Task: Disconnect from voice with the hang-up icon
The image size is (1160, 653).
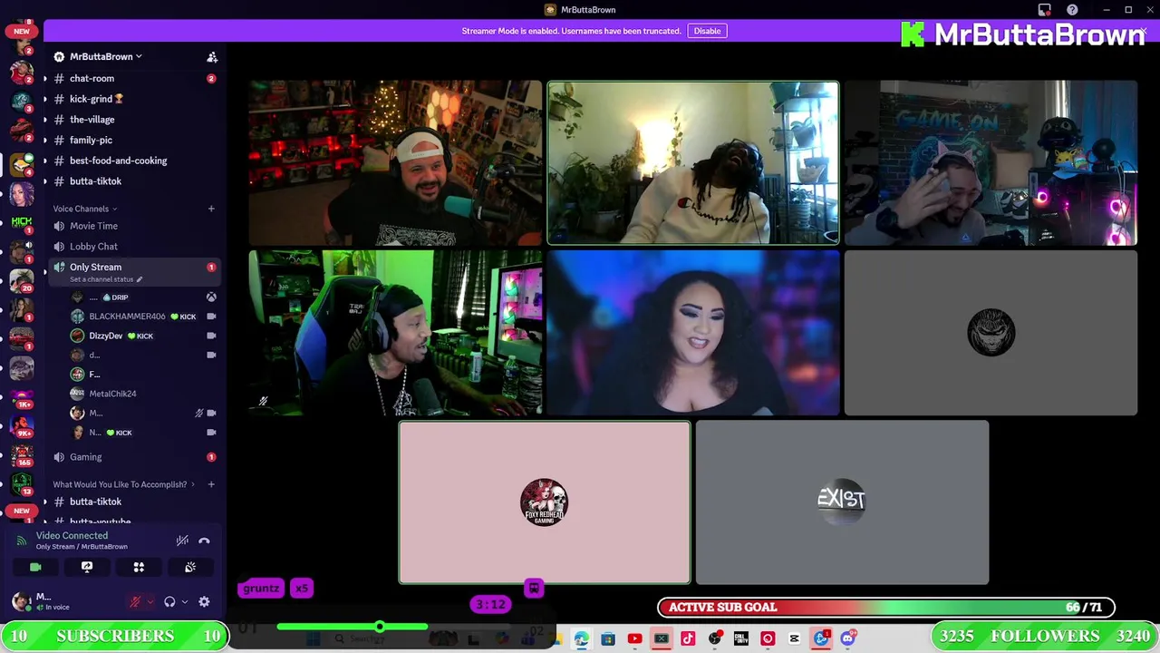Action: point(204,541)
